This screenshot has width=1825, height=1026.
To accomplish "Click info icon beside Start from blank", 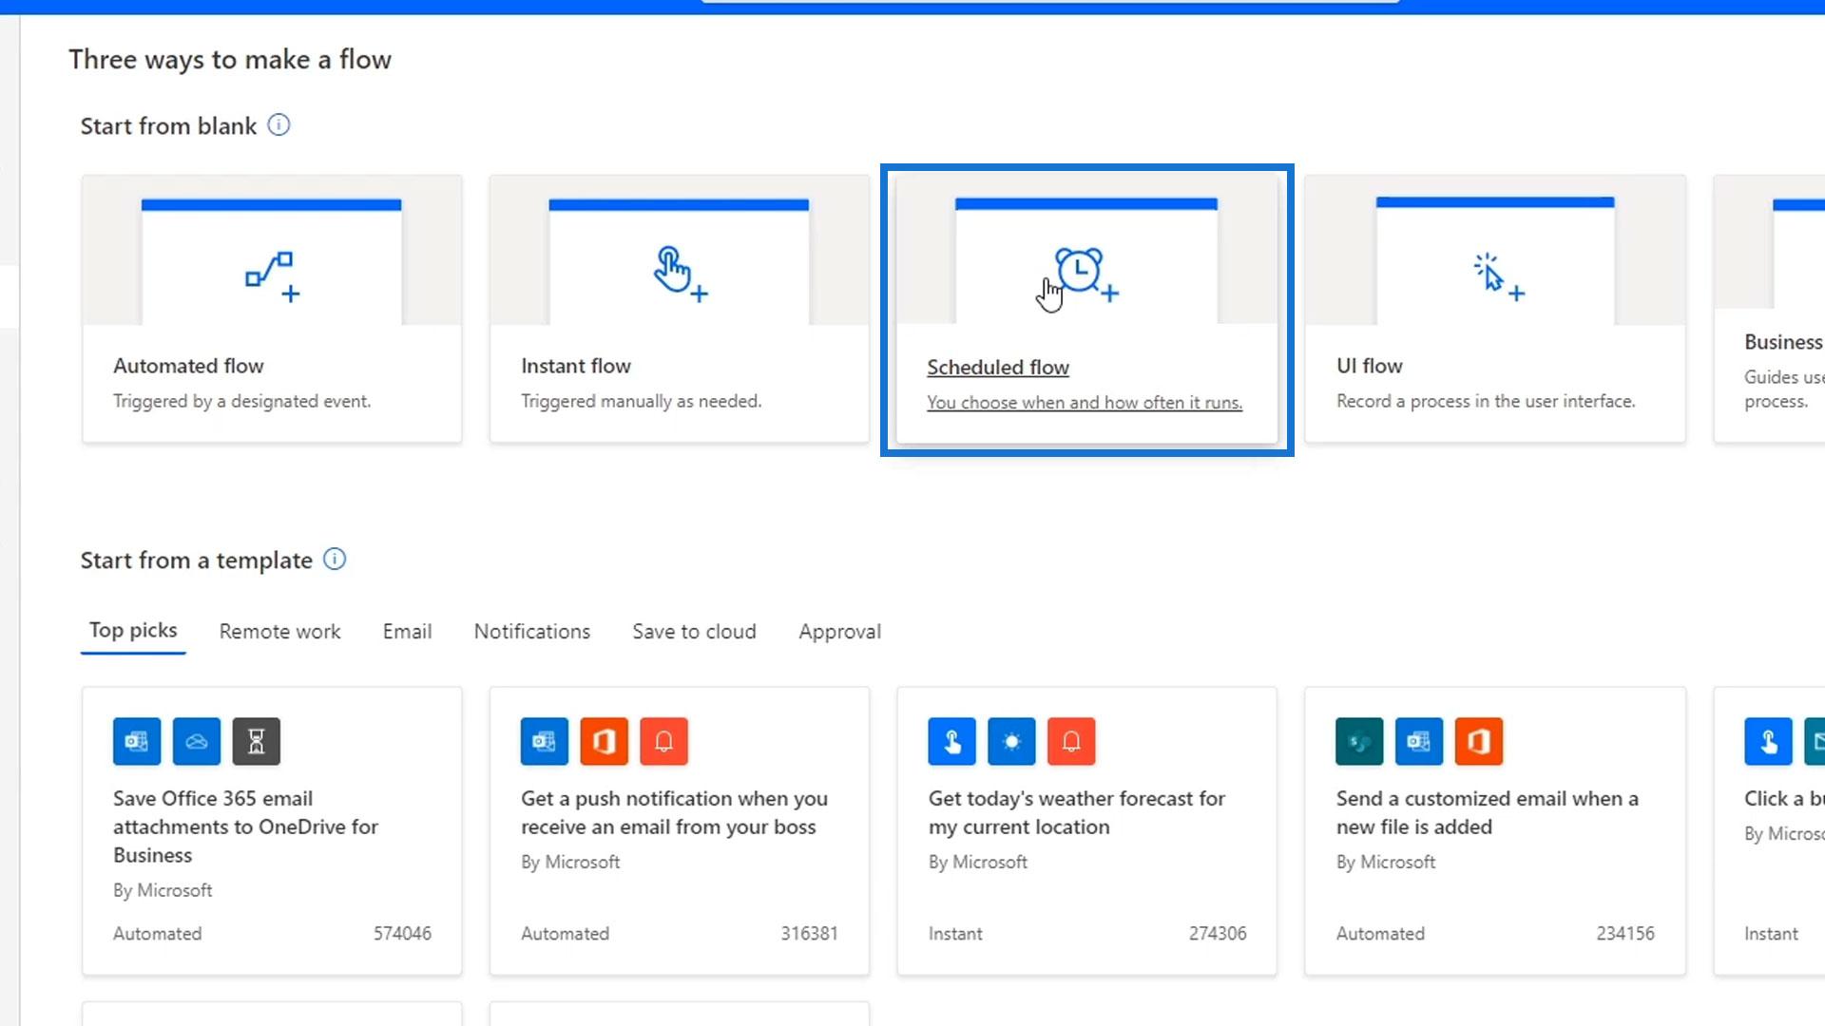I will 279,125.
